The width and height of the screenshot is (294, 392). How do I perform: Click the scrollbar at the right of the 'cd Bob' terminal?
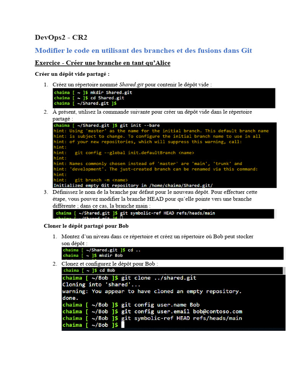(x=284, y=271)
